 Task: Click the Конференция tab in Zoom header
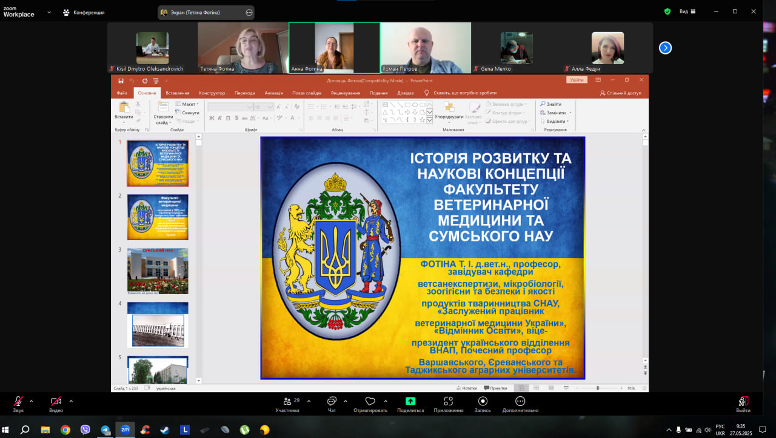[x=84, y=12]
